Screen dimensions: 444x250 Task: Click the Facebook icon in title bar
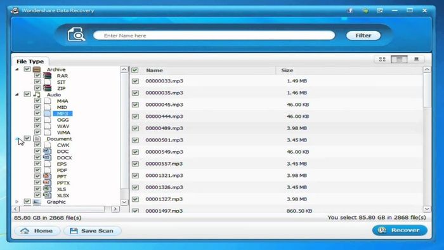(x=350, y=11)
